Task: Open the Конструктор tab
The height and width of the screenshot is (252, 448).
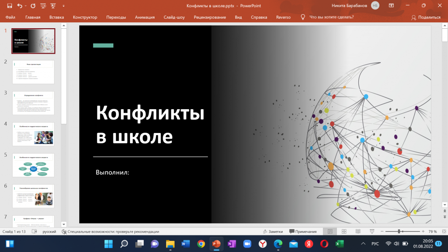Action: click(85, 17)
